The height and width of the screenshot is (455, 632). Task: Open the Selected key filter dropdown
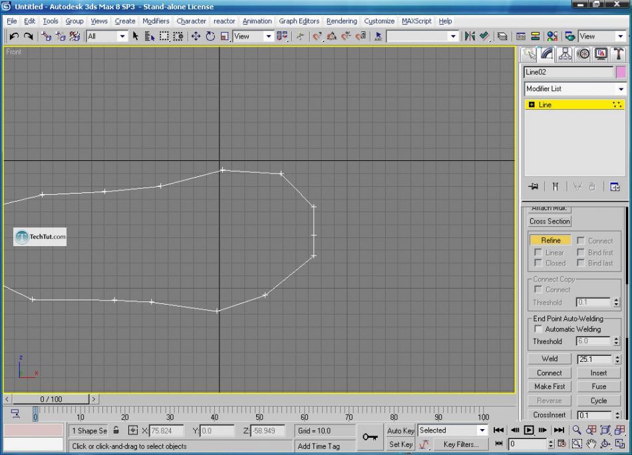pyautogui.click(x=482, y=430)
